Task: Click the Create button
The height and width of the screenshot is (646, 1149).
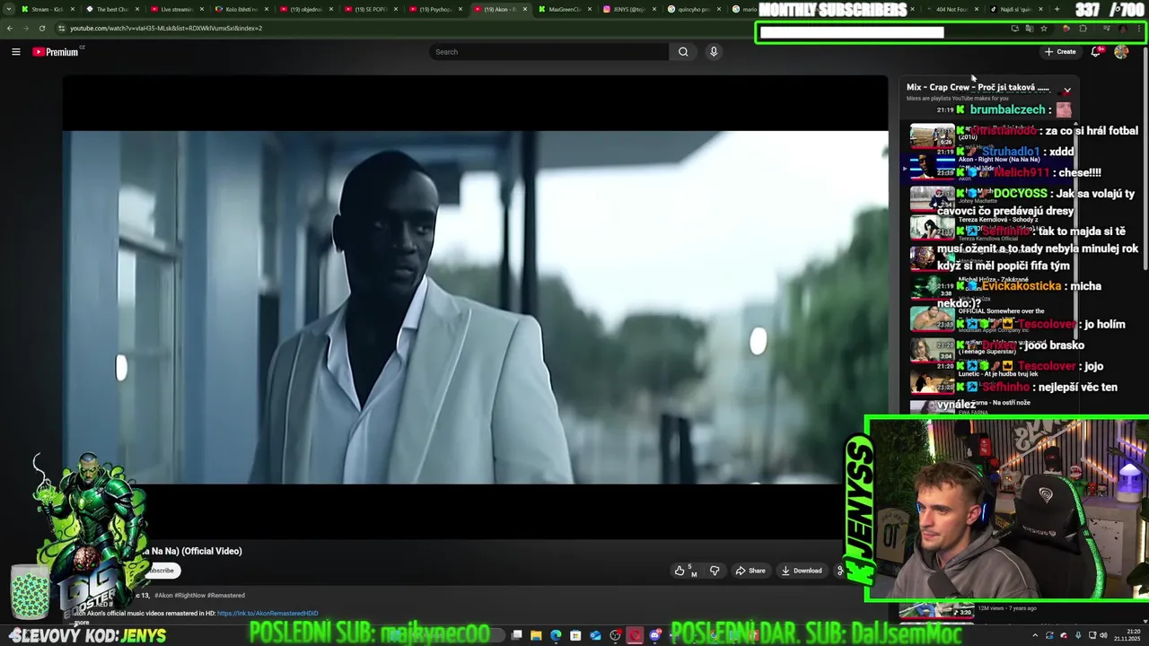Action: 1060,52
